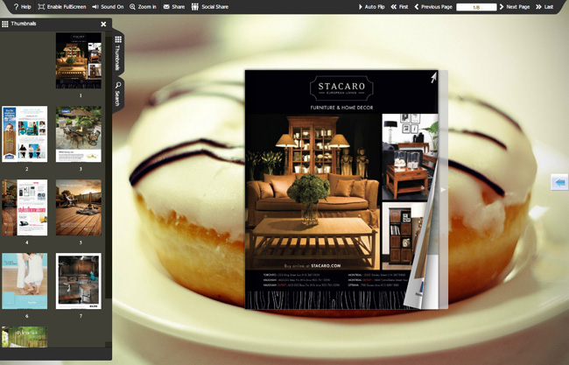The image size is (569, 365).
Task: Open page 3 thumbnail
Action: [x=79, y=134]
